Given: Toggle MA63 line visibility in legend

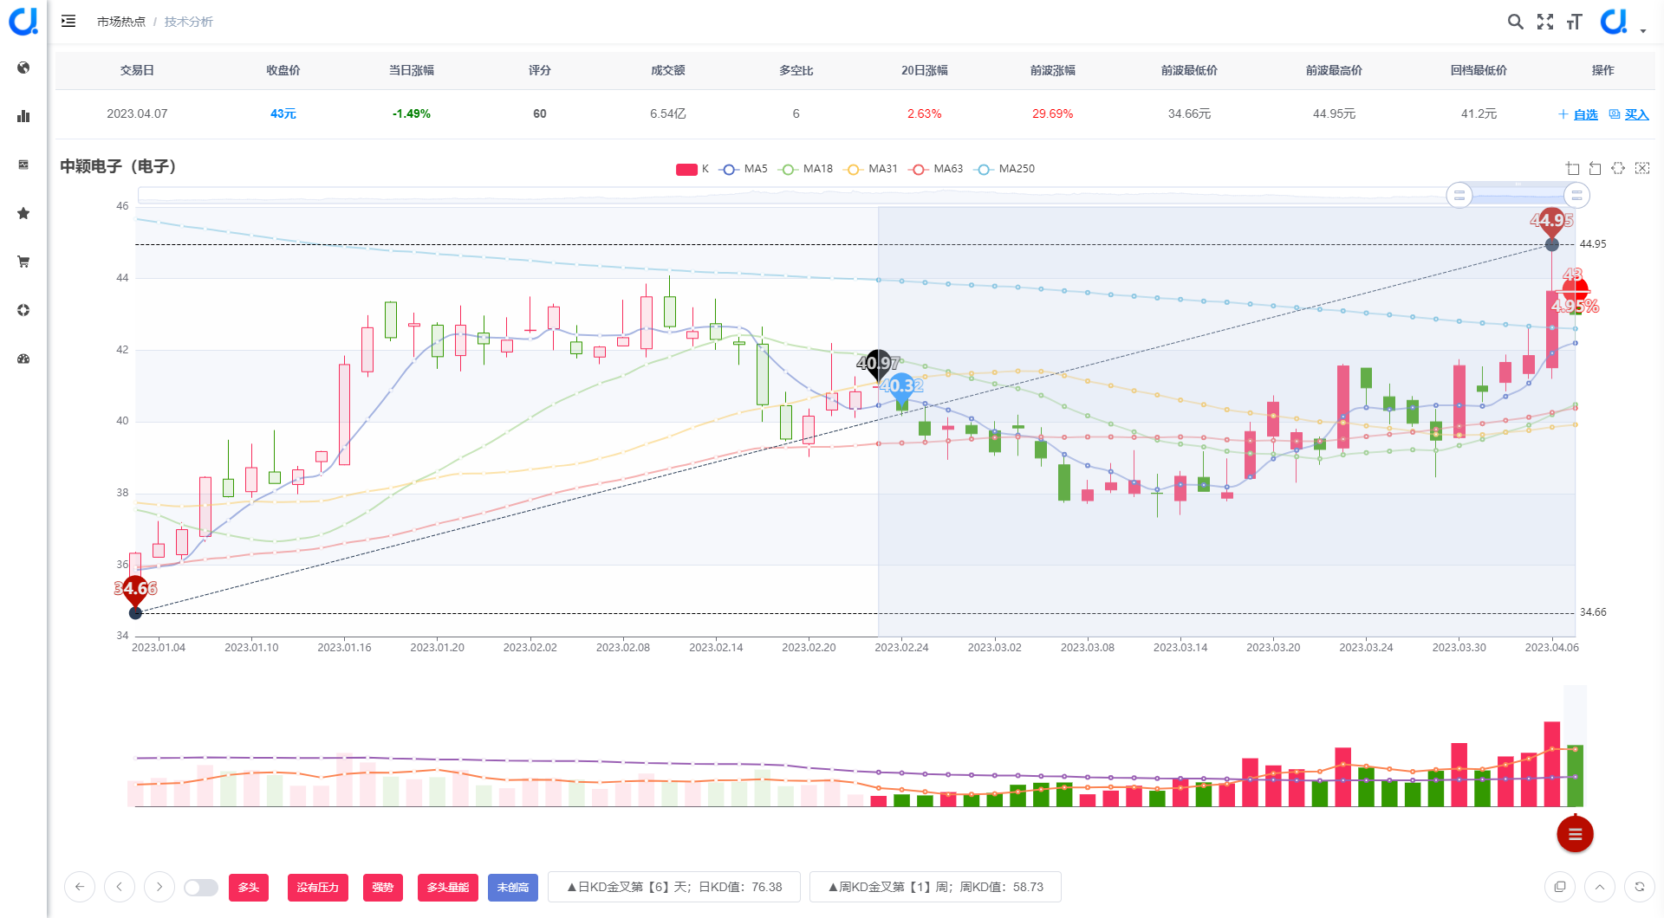Looking at the screenshot, I should [x=936, y=169].
